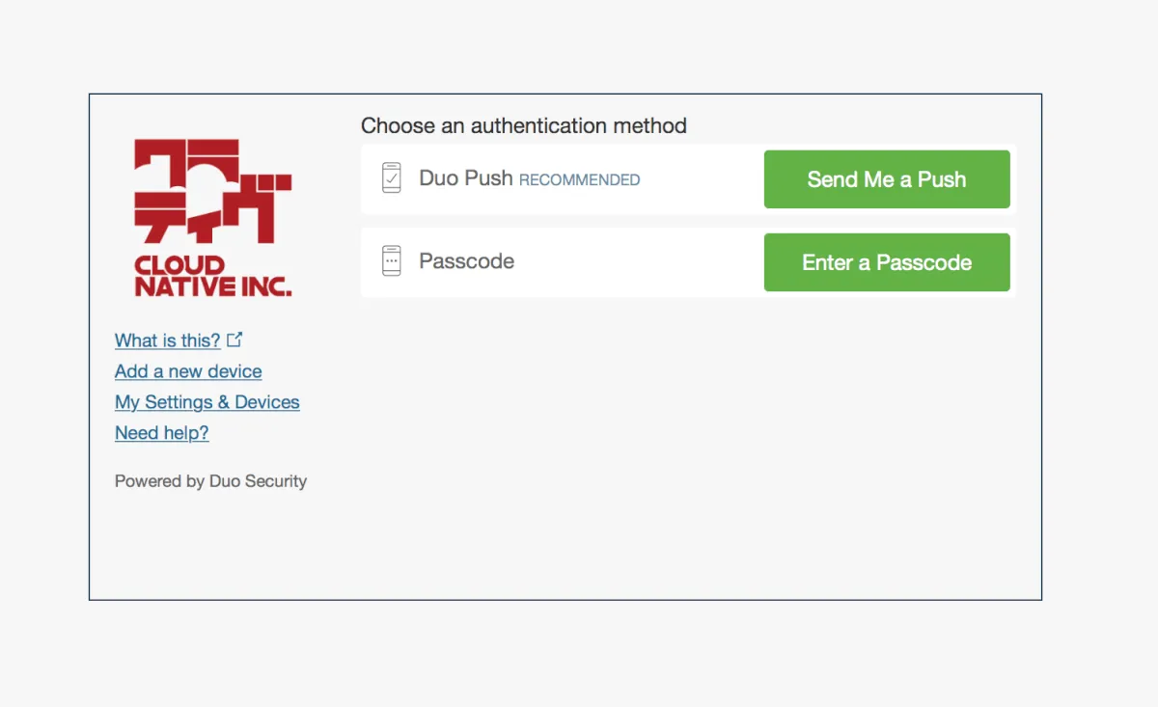Click the Passcode phone icon
This screenshot has height=707, width=1158.
coord(391,261)
